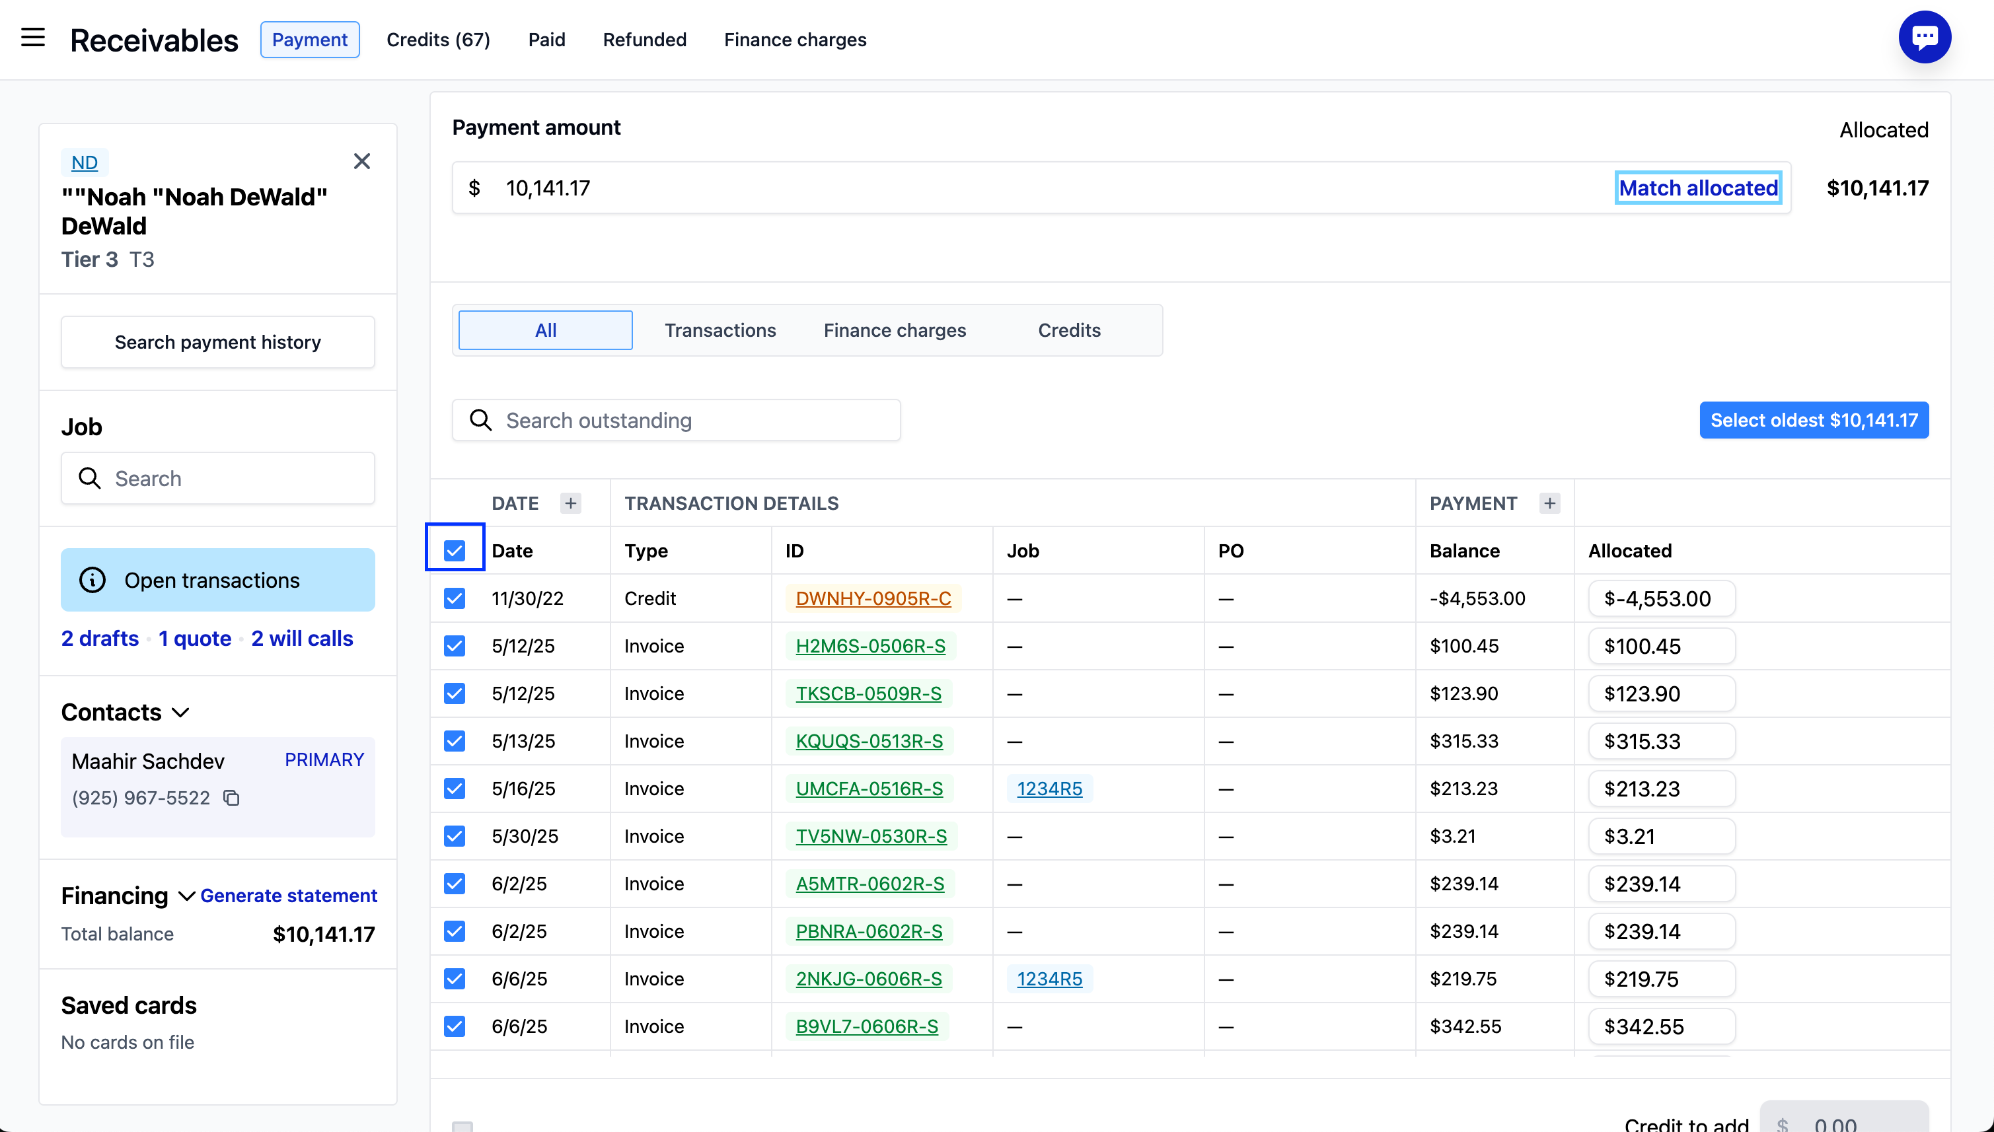Screen dimensions: 1994x1132
Task: Open the chat support bubble
Action: [x=1924, y=36]
